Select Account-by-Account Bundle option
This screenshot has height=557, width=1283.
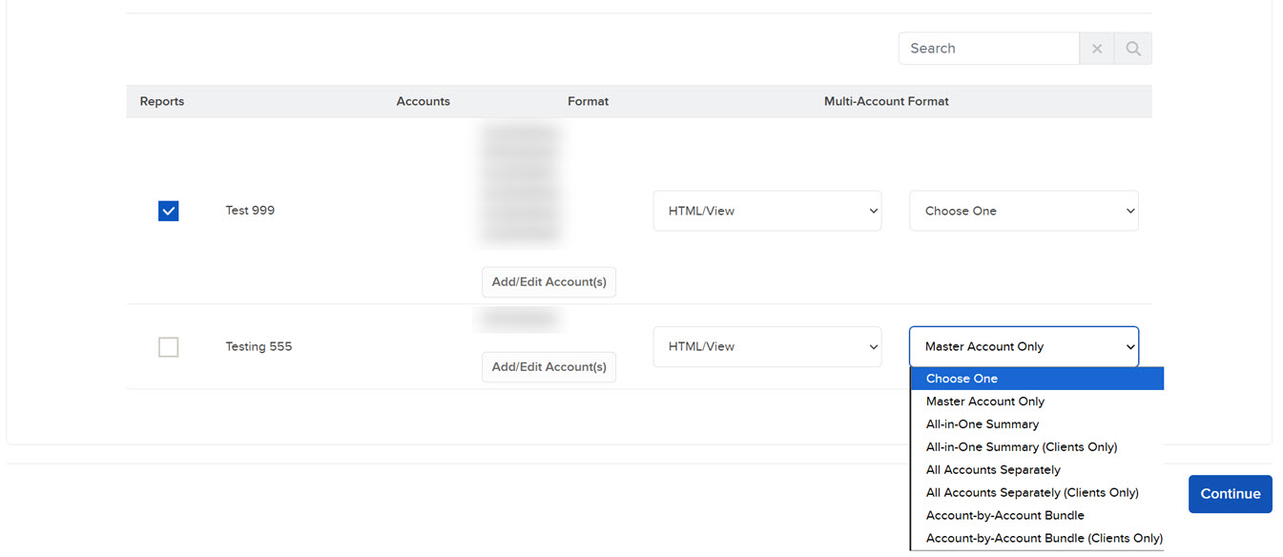coord(1004,515)
